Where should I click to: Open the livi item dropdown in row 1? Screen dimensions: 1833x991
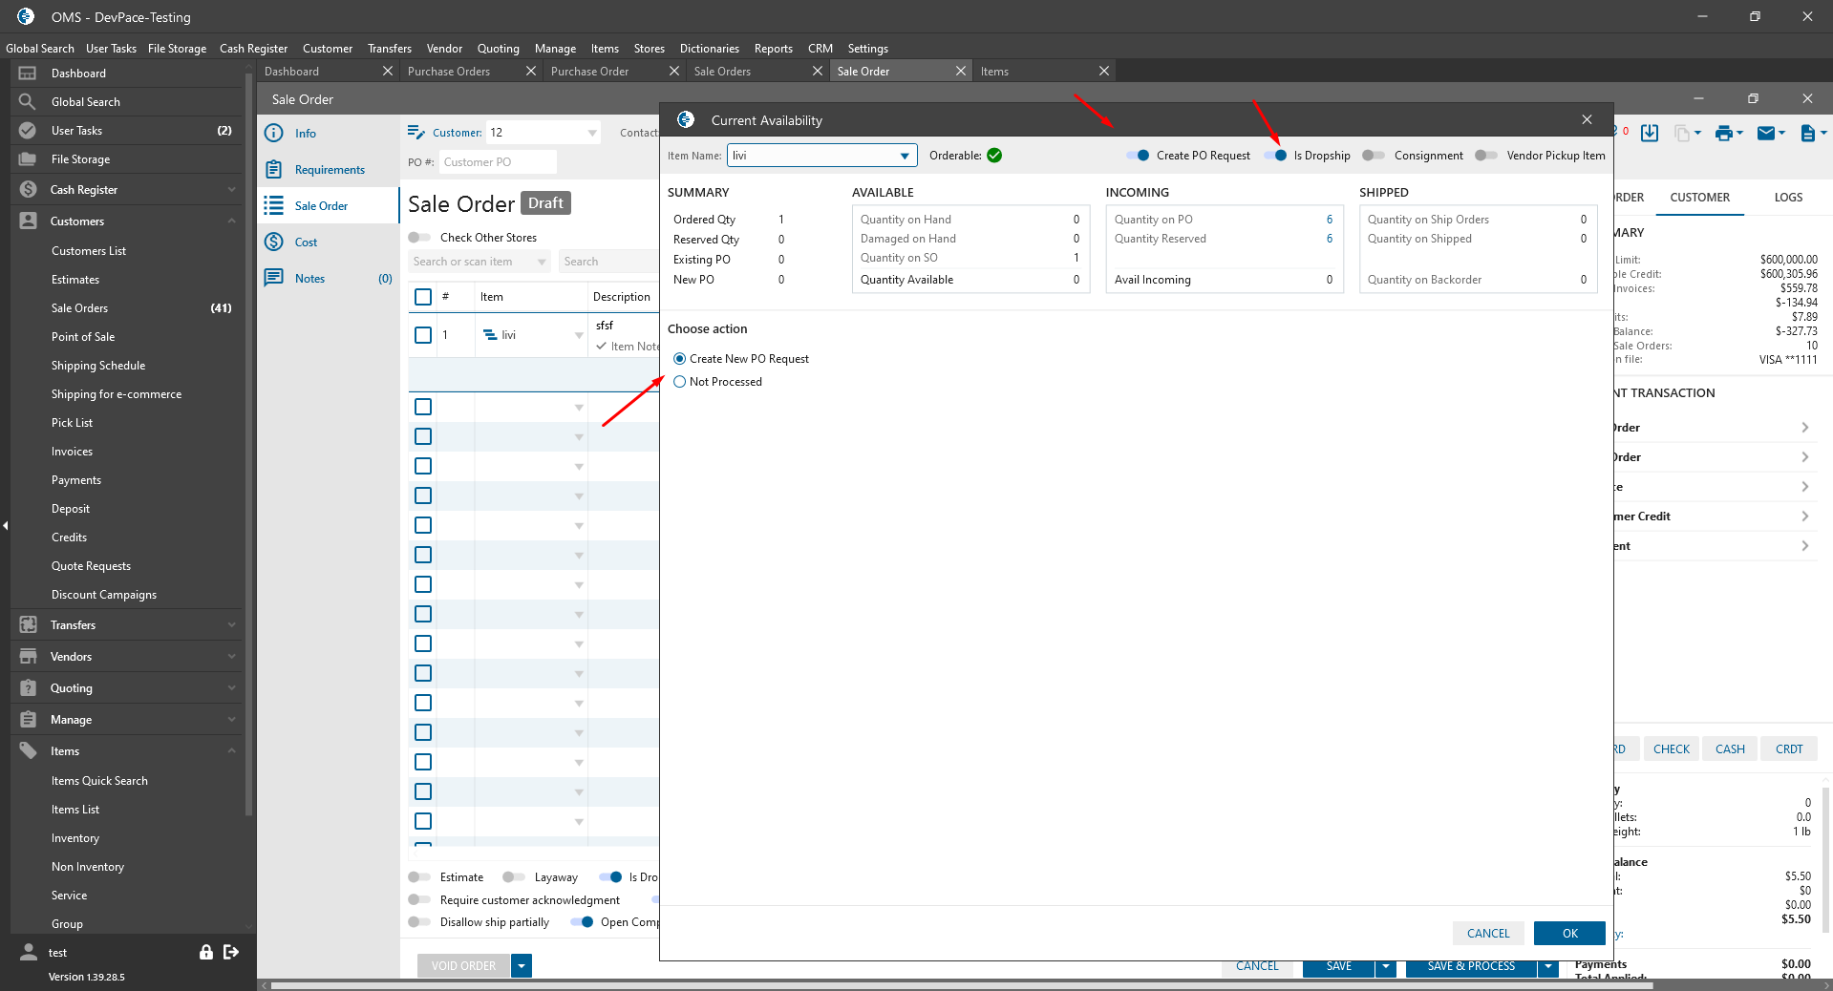click(579, 335)
